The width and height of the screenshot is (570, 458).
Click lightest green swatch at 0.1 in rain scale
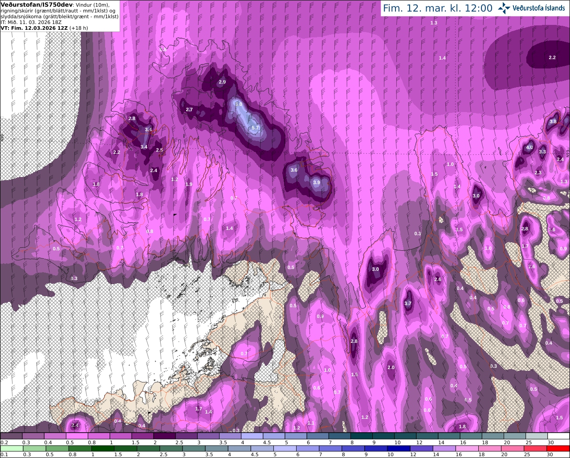[11, 449]
